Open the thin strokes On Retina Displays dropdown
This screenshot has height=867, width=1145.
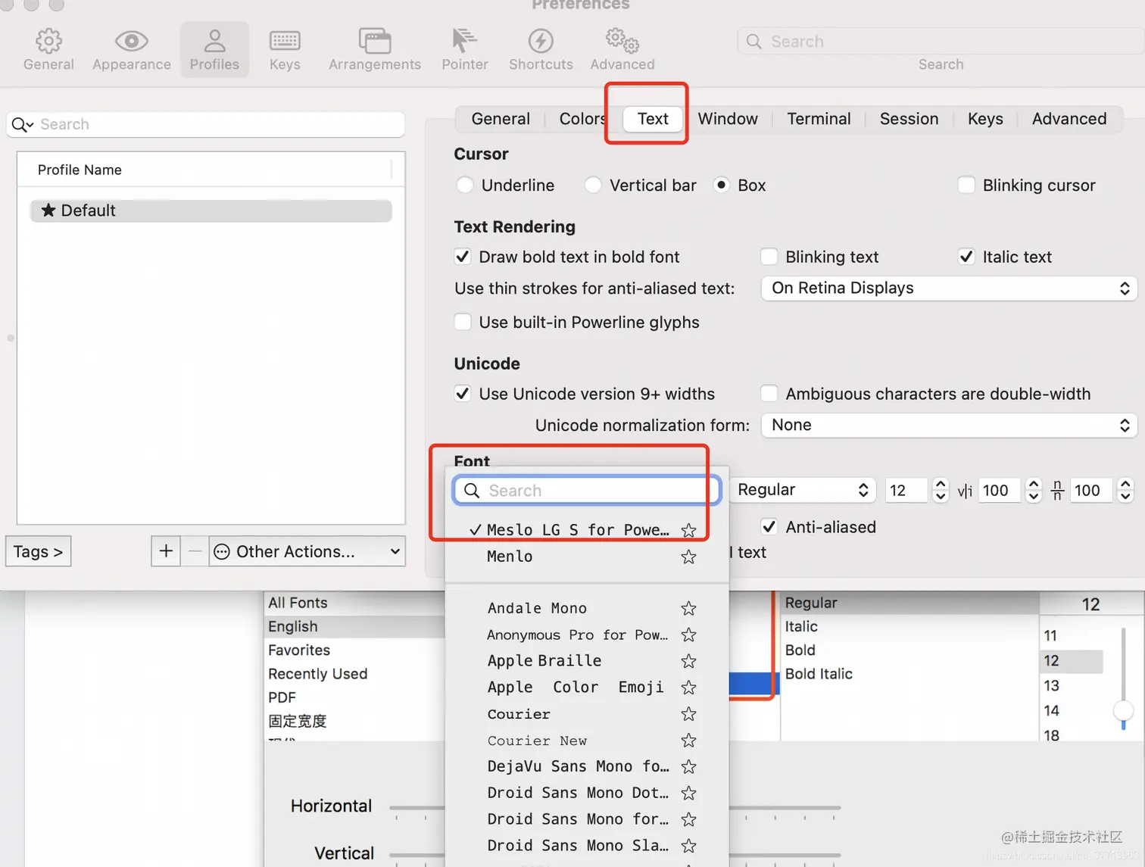point(949,288)
